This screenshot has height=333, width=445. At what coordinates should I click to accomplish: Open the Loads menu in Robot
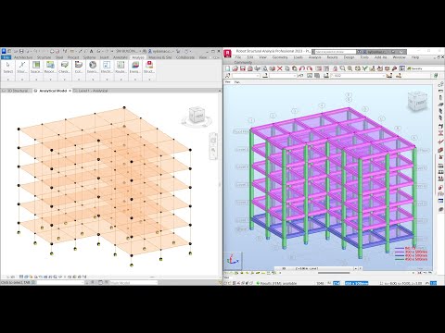click(x=299, y=57)
